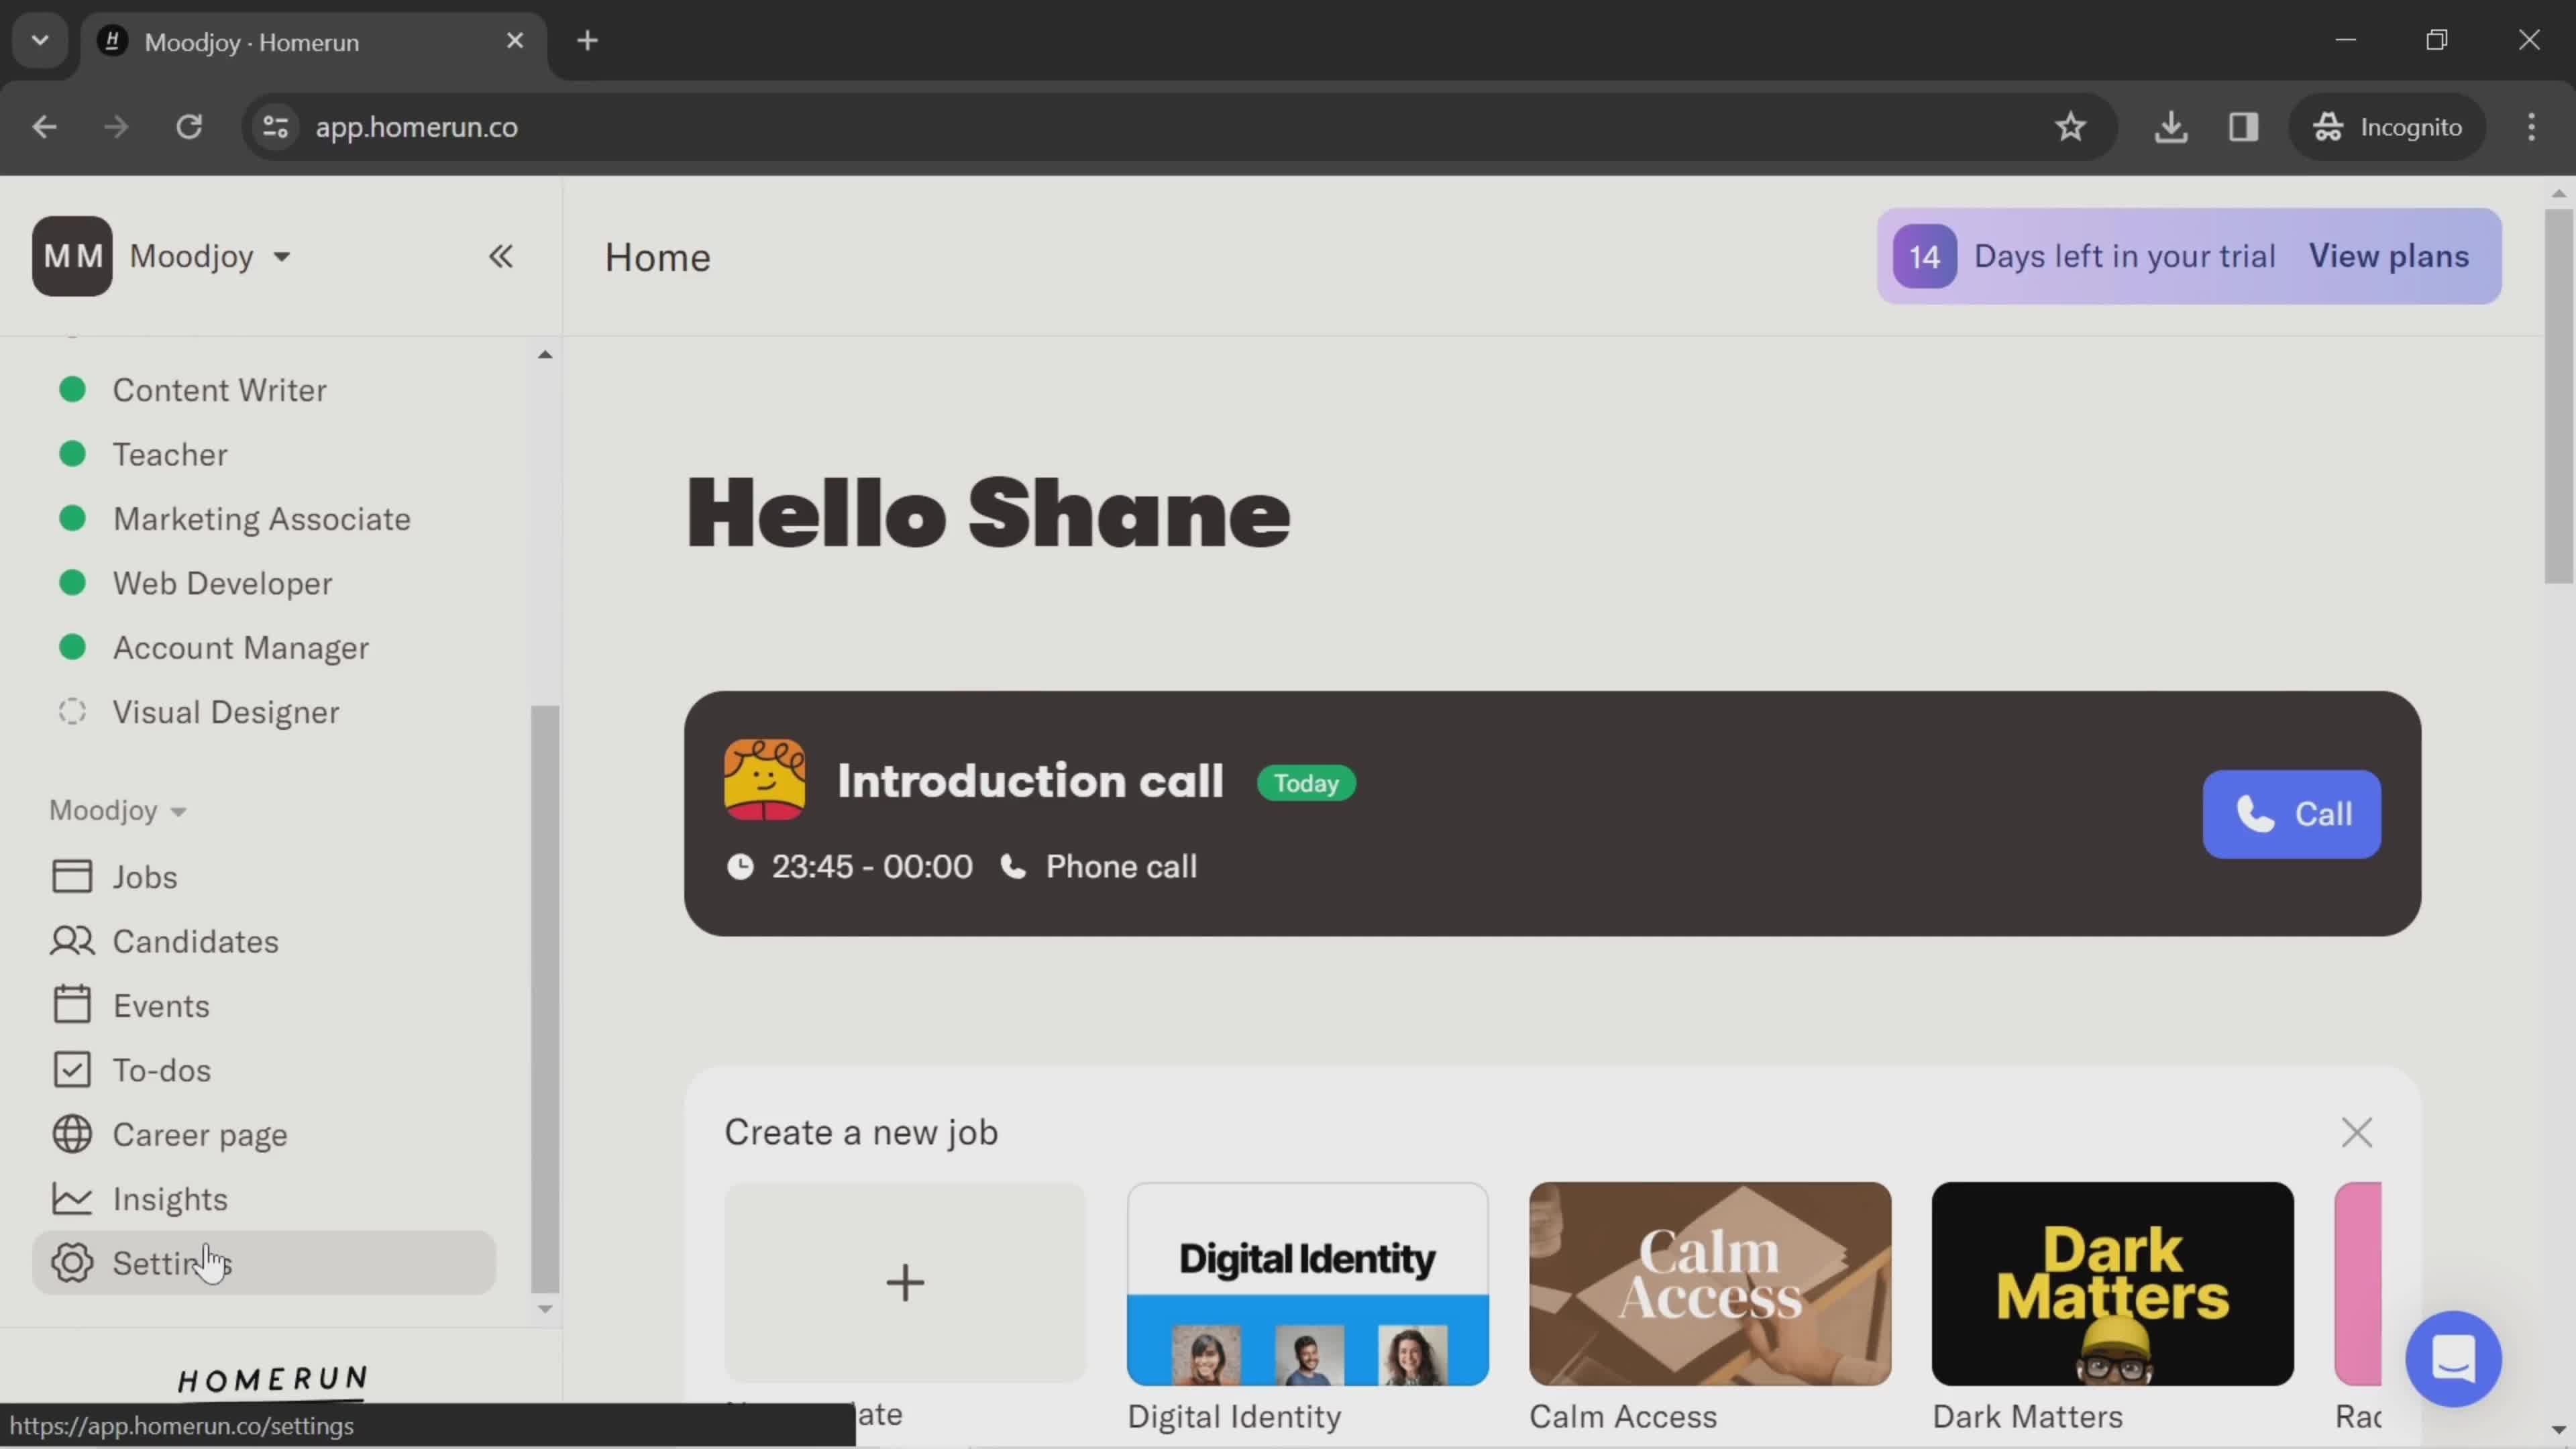Click View plans link in trial banner
The width and height of the screenshot is (2576, 1449).
point(2390,256)
